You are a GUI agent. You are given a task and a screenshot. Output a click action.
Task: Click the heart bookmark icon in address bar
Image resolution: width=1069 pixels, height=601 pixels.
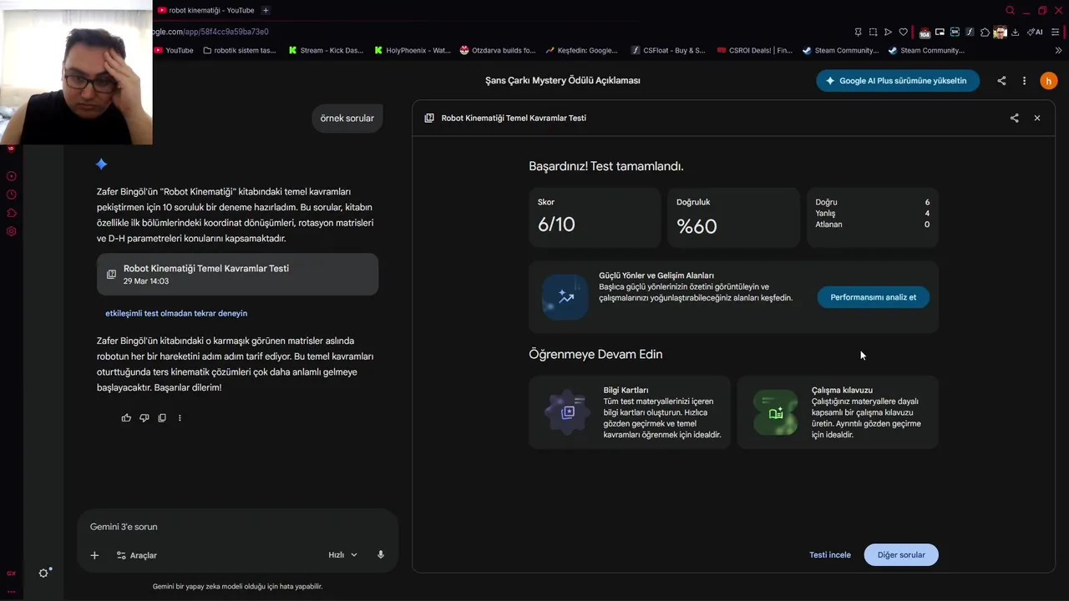(903, 33)
